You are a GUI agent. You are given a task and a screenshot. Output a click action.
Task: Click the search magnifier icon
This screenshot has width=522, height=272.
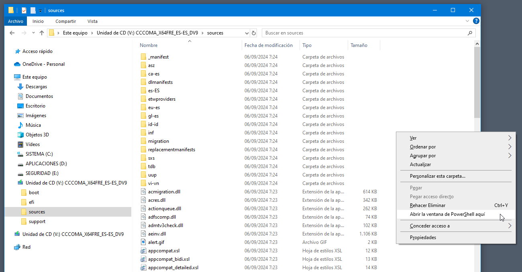pyautogui.click(x=470, y=33)
